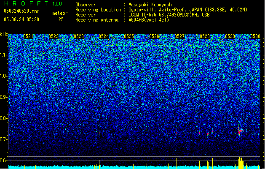265x169 pixels.
Task: Click the Observer label
Action: tap(86, 5)
